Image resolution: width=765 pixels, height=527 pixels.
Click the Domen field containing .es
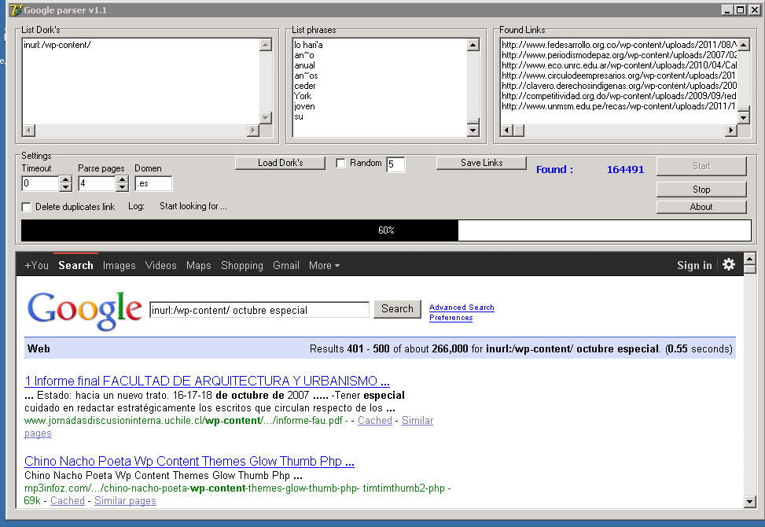pyautogui.click(x=153, y=183)
